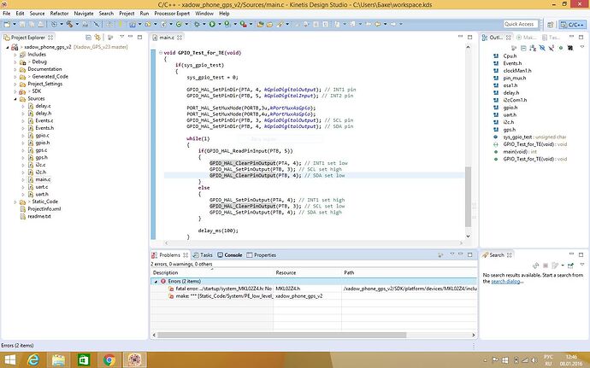
Task: Toggle Link with Editor in Project Explorer
Action: 97,38
